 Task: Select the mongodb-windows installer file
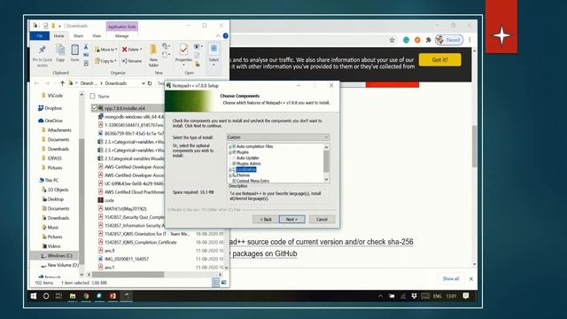(131, 116)
